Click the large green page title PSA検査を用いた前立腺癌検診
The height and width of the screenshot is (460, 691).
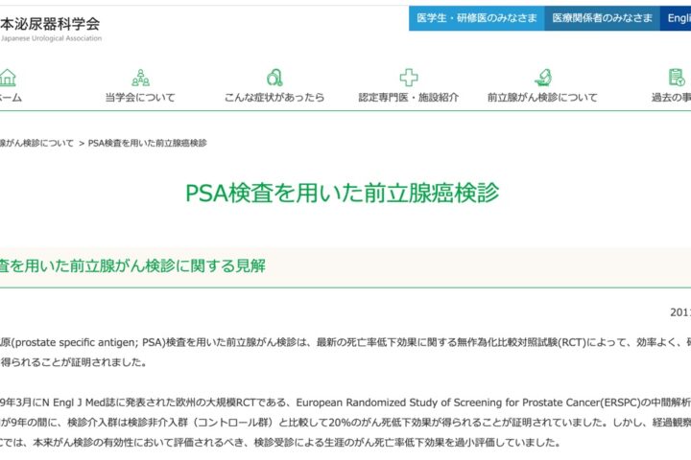pyautogui.click(x=342, y=193)
